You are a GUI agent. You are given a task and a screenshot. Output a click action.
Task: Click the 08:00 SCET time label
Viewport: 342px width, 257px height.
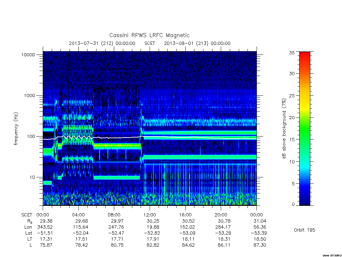click(x=114, y=215)
